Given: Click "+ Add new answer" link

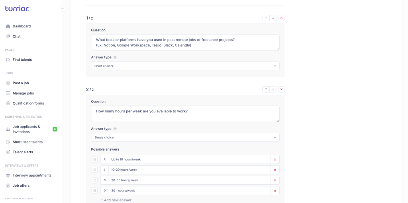Looking at the screenshot, I should [x=116, y=200].
